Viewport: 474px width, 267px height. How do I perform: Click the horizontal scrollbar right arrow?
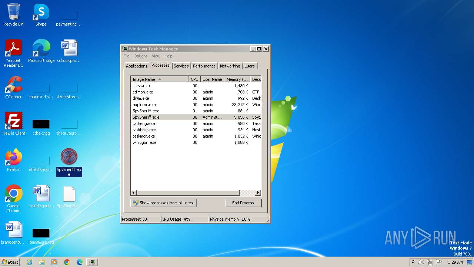258,193
